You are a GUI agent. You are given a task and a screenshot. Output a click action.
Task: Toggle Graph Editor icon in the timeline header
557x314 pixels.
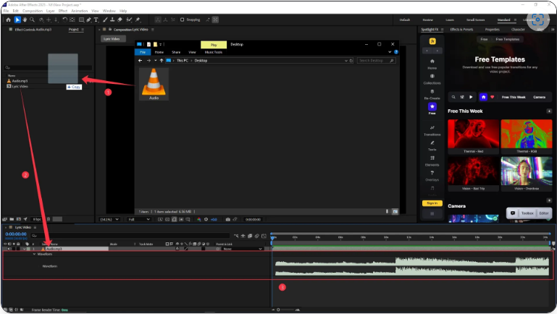264,236
